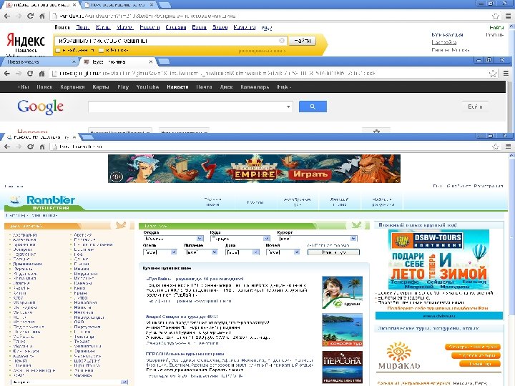Switch to the first tab in the Google window

pyautogui.click(x=39, y=61)
